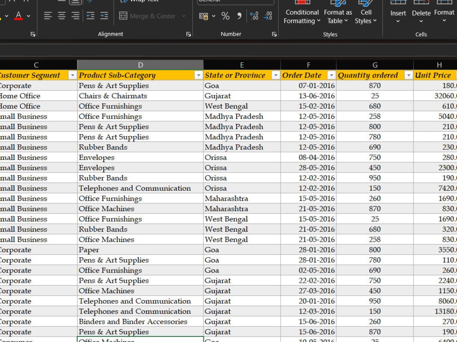Open Order Date filter dropdown

[x=331, y=76]
